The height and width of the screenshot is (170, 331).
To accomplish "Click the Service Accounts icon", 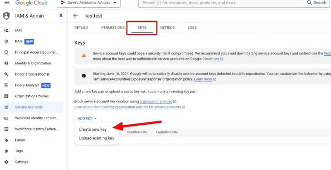I will pos(6,107).
